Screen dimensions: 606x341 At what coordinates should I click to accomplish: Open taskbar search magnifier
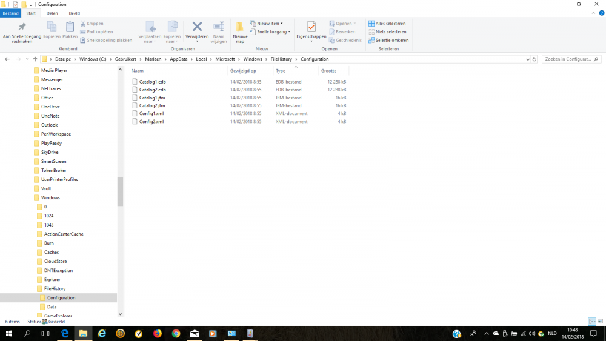click(x=27, y=333)
